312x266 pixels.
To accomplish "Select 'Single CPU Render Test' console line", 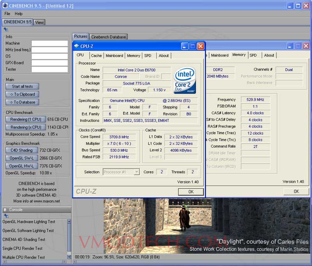I will coord(23,248).
